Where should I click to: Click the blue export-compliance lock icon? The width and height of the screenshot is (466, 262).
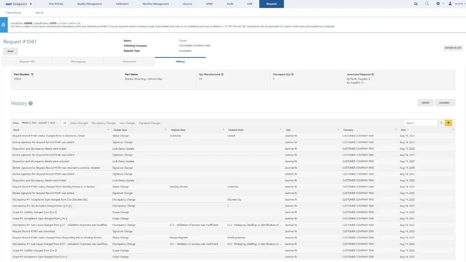coord(3,25)
